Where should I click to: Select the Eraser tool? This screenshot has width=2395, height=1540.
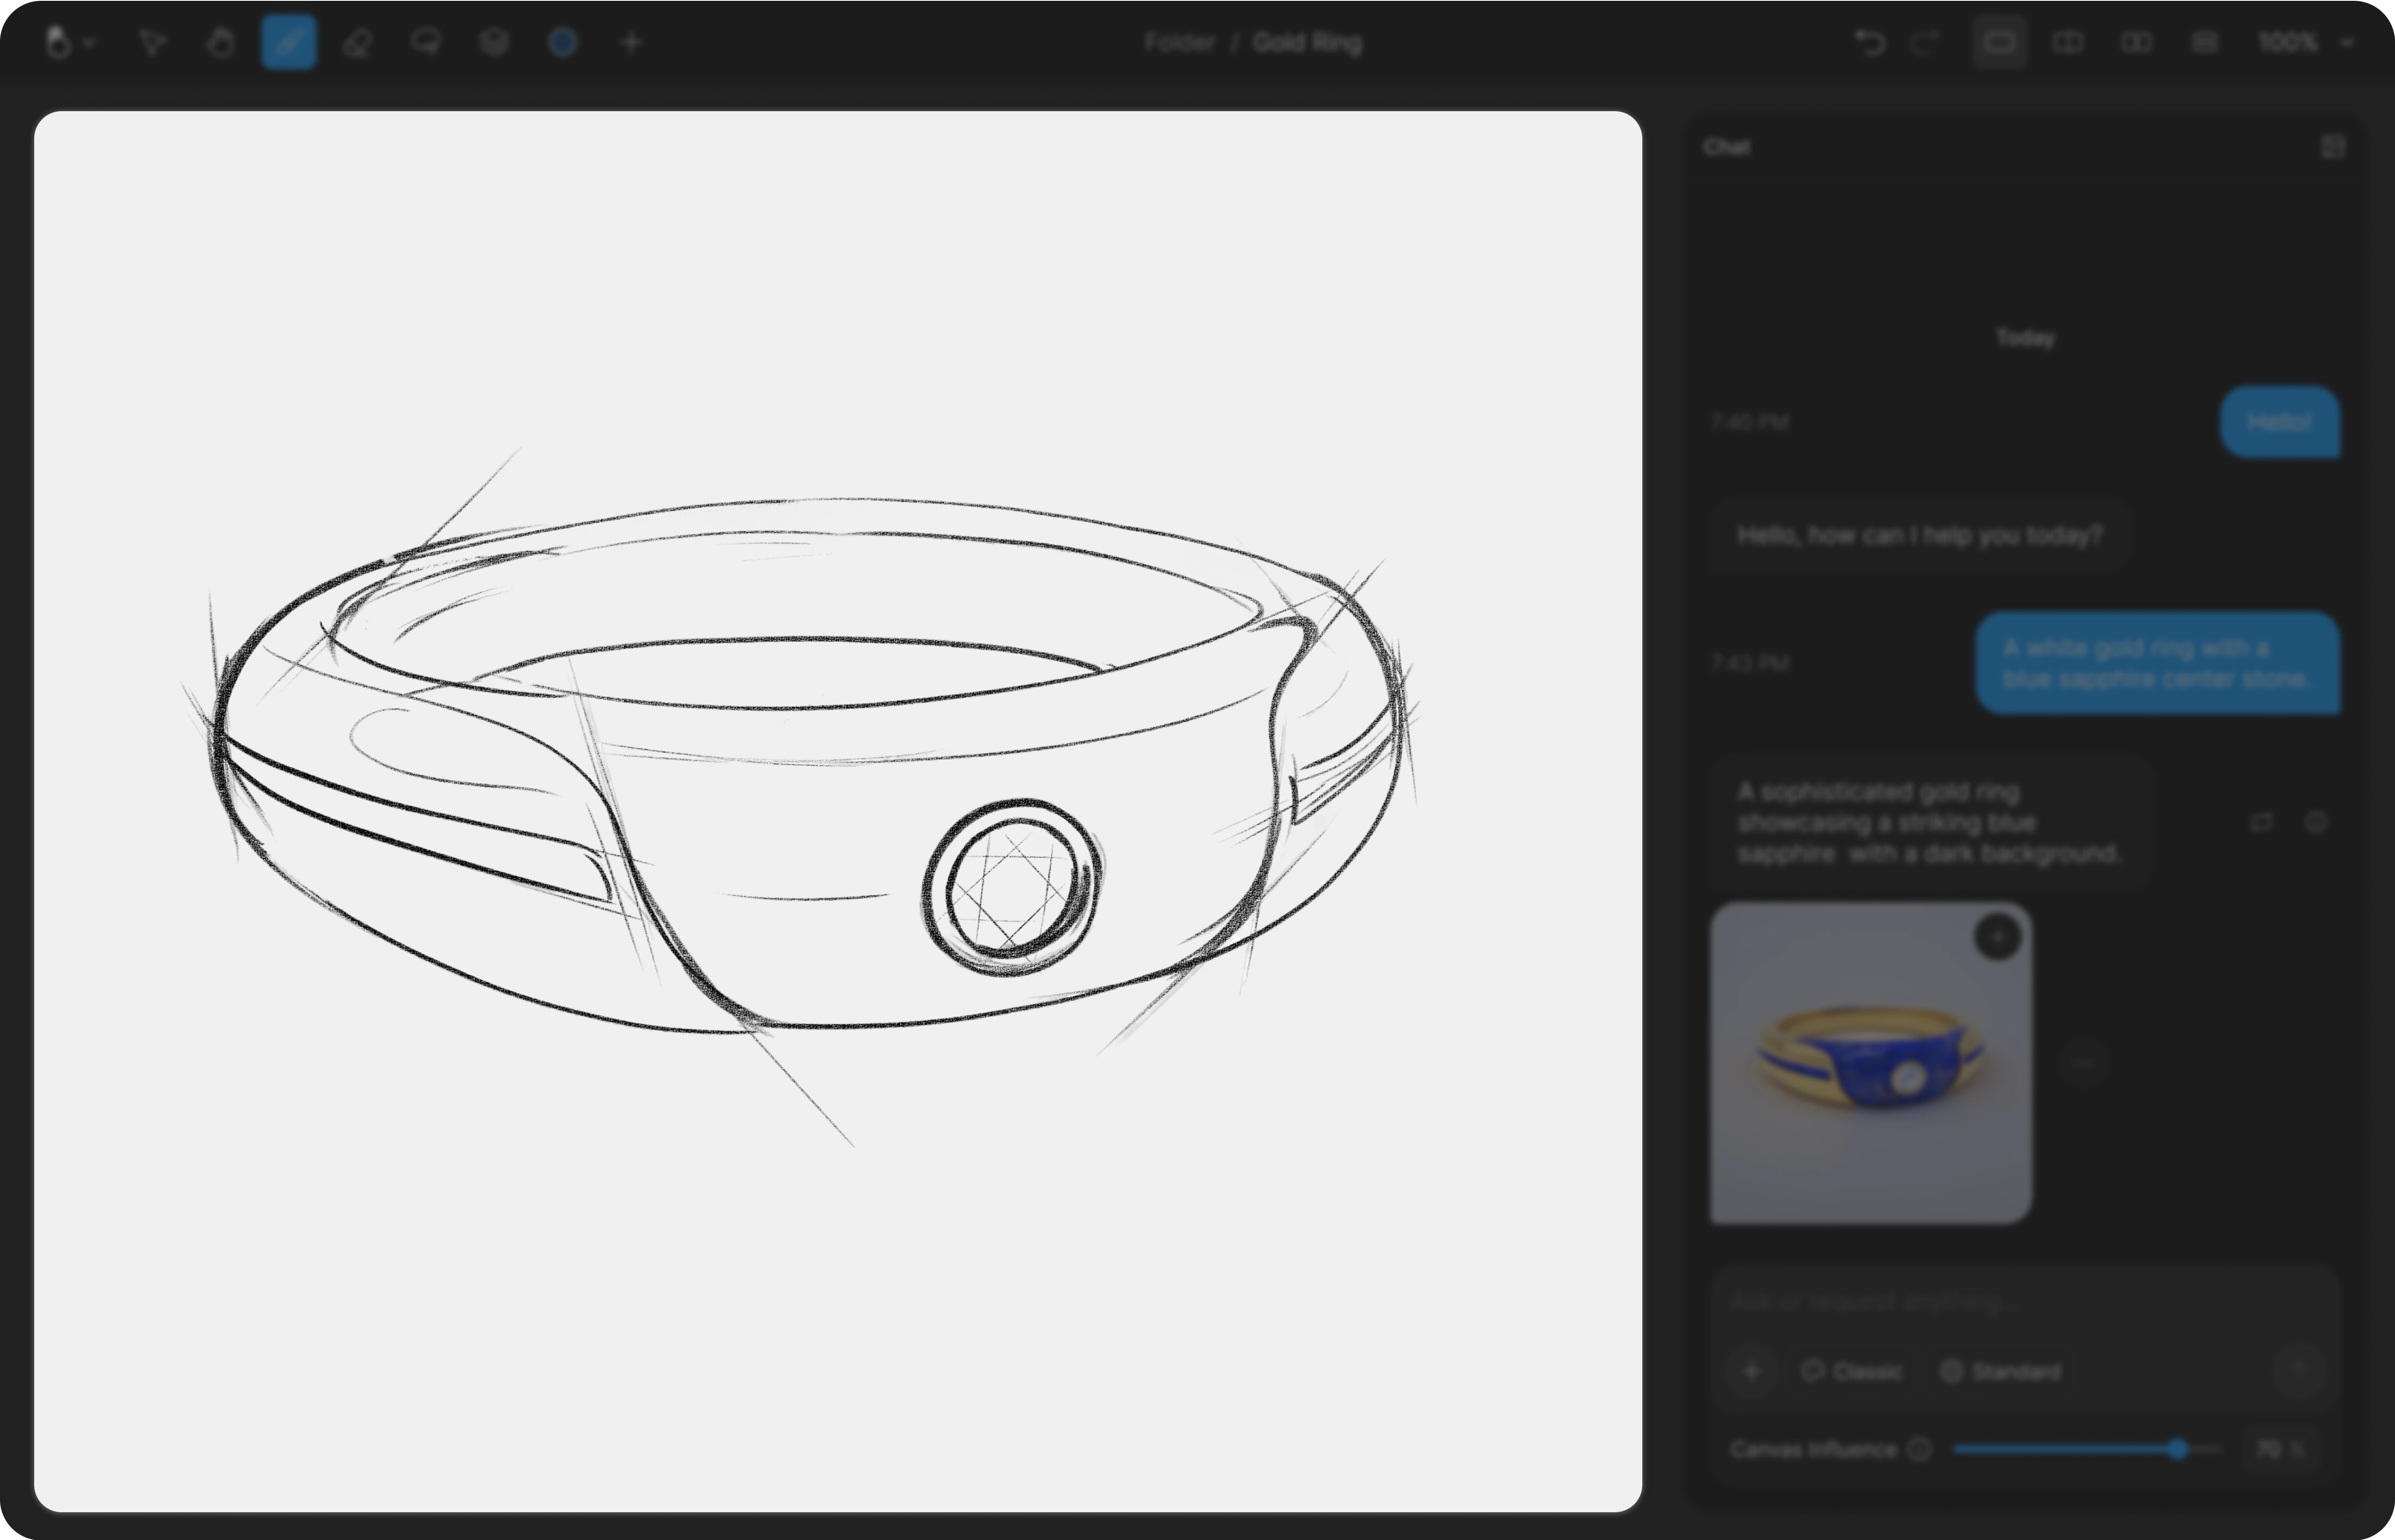(x=357, y=43)
